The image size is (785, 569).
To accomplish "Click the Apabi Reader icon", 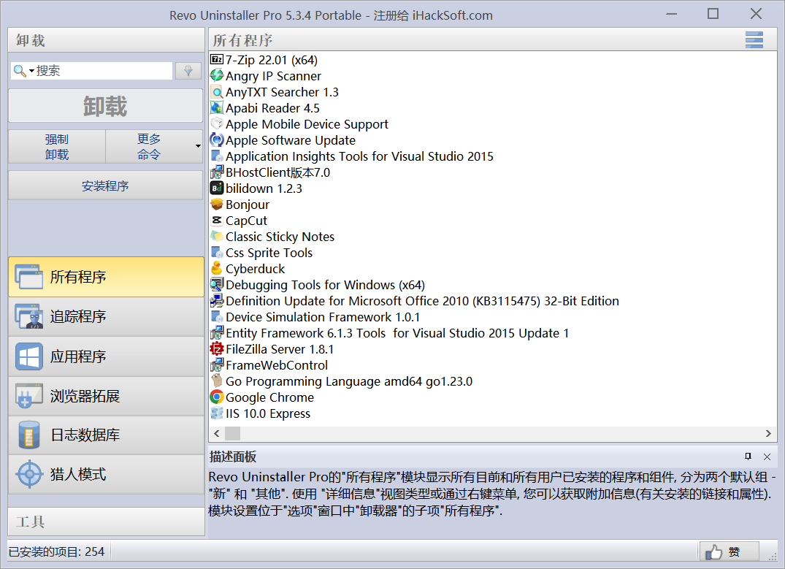I will 216,107.
